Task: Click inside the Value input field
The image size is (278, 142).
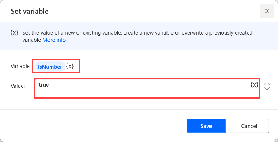Action: (x=147, y=88)
